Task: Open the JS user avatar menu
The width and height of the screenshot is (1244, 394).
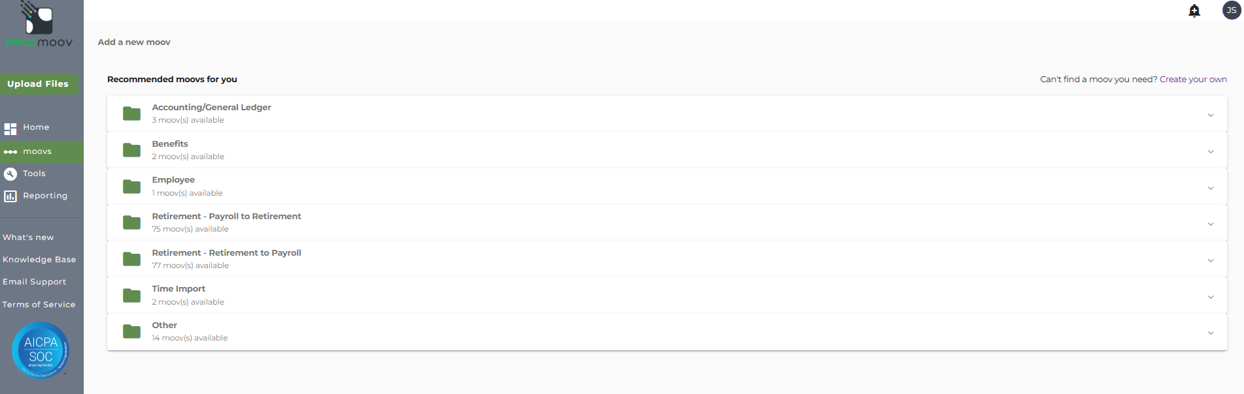Action: 1231,10
